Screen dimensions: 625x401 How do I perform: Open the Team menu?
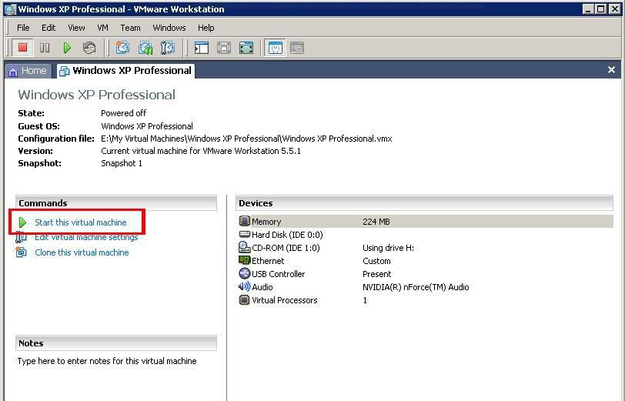[130, 28]
